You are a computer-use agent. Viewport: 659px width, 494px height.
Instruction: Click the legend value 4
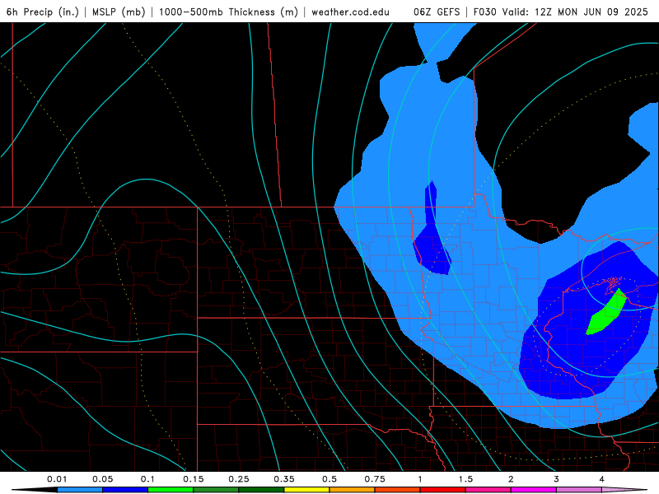(602, 479)
